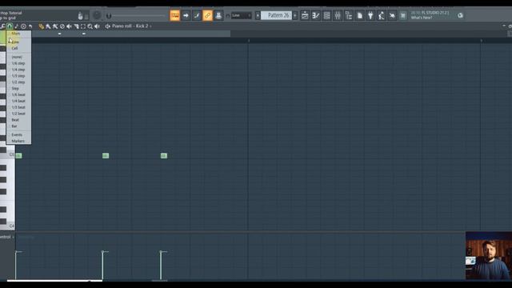The width and height of the screenshot is (512, 288).
Task: Select '1/4 beat' snap option
Action: click(18, 101)
